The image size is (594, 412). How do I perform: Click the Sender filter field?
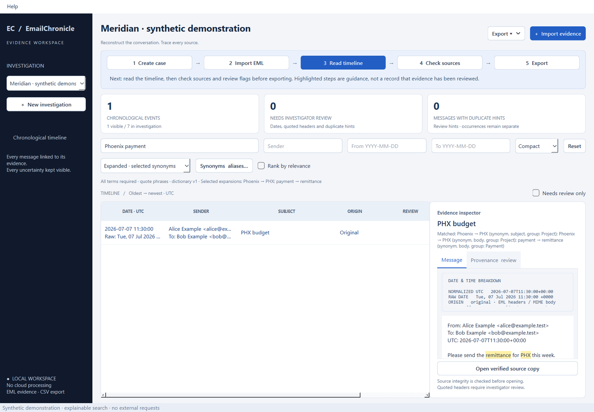tap(303, 146)
